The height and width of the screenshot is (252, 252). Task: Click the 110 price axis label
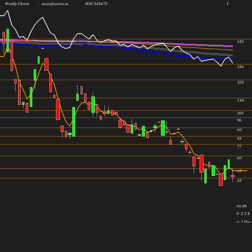pyautogui.click(x=240, y=100)
